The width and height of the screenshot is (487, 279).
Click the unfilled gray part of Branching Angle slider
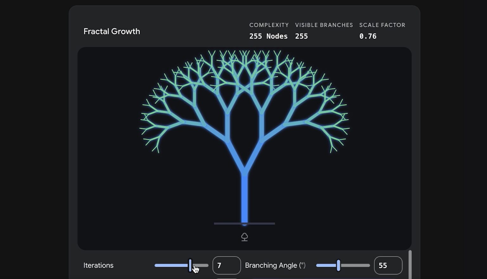355,265
